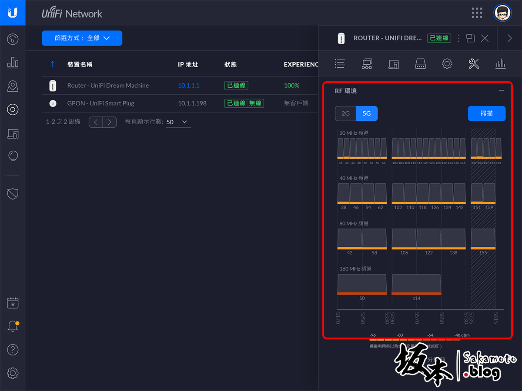This screenshot has width=522, height=391.
Task: Click the UniFi logo in the sidebar
Action: pos(13,13)
